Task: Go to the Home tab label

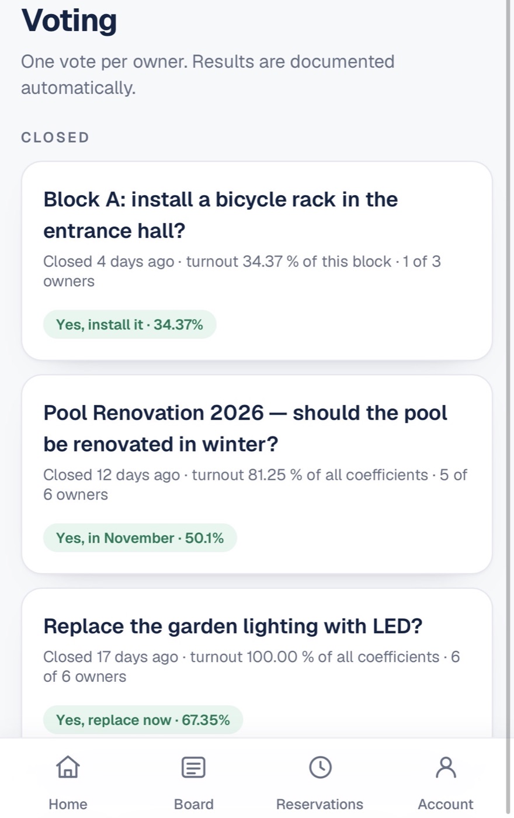Action: pyautogui.click(x=68, y=804)
